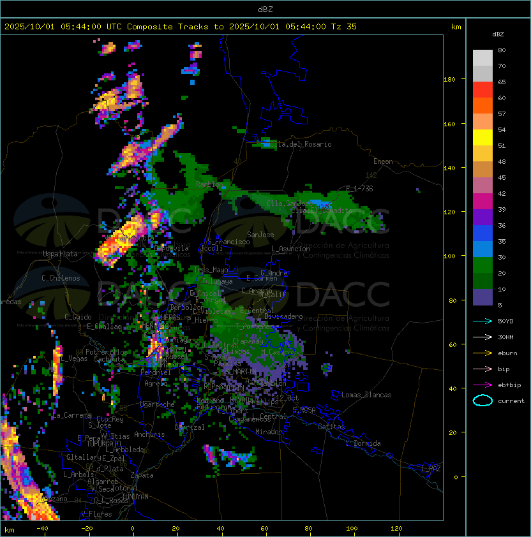
Task: Click the 'Clla.del_Rosario' map label
Action: click(x=301, y=144)
